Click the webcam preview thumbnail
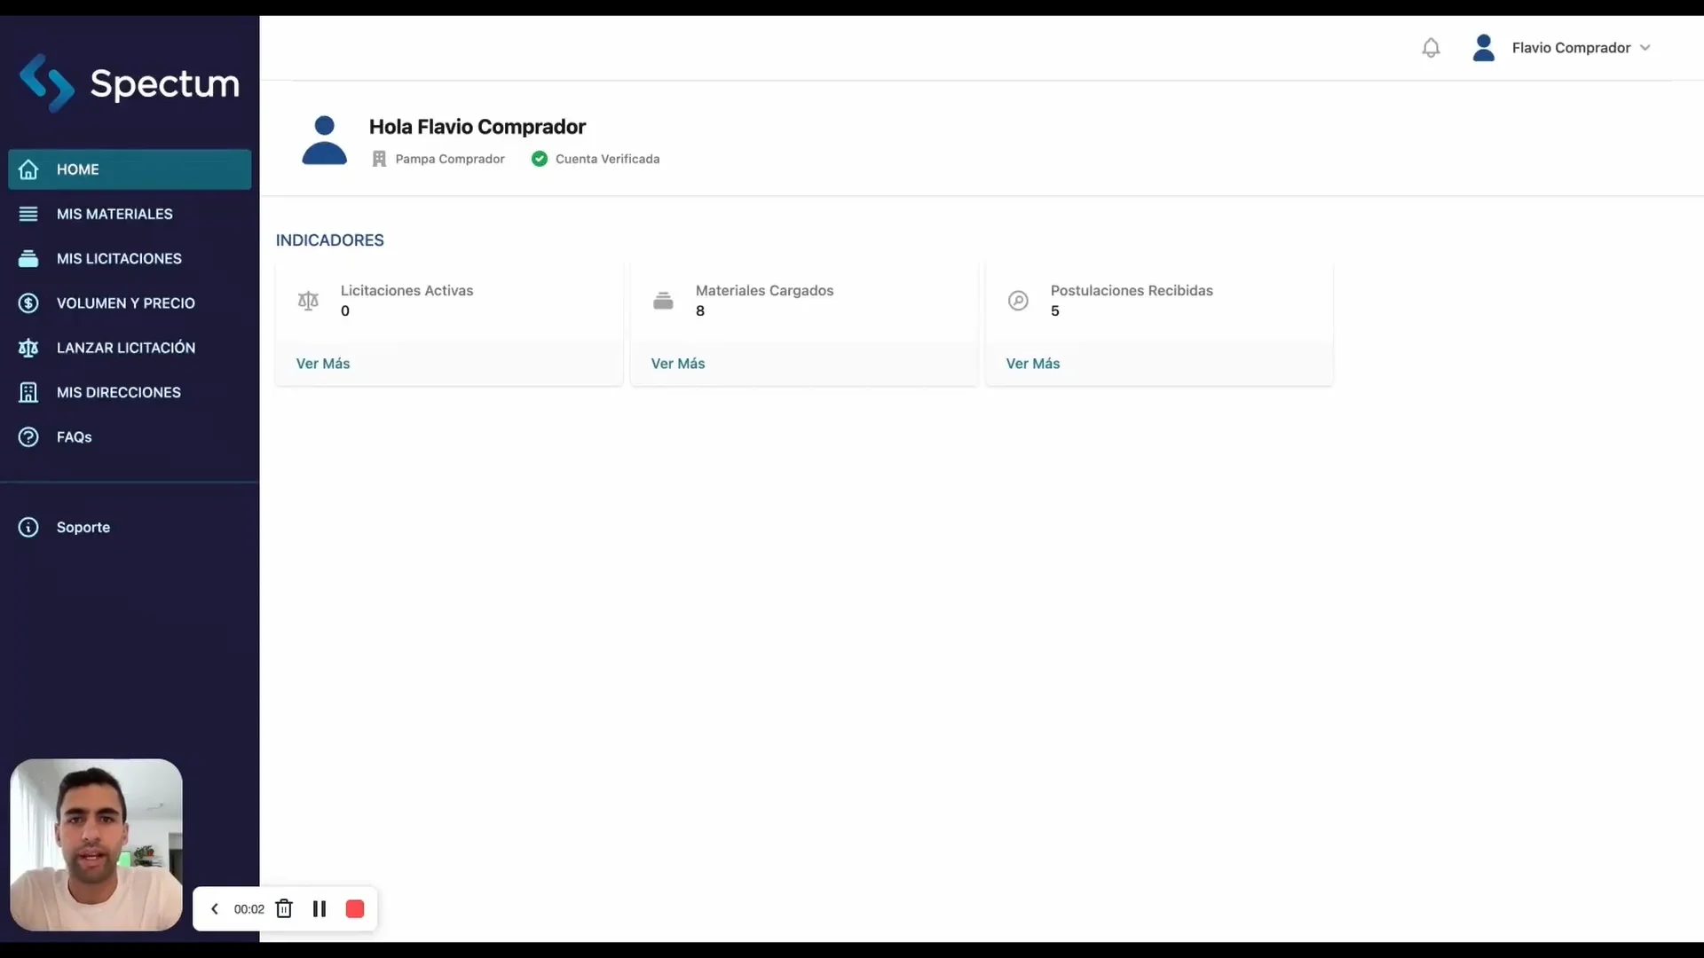Viewport: 1704px width, 958px height. click(x=97, y=844)
